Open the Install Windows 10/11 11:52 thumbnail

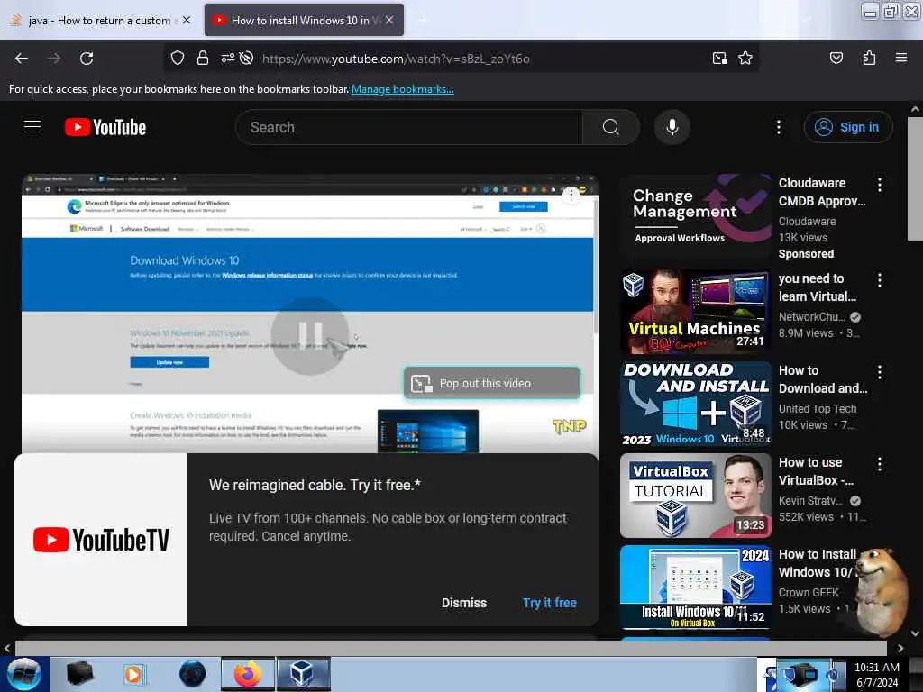[x=696, y=587]
